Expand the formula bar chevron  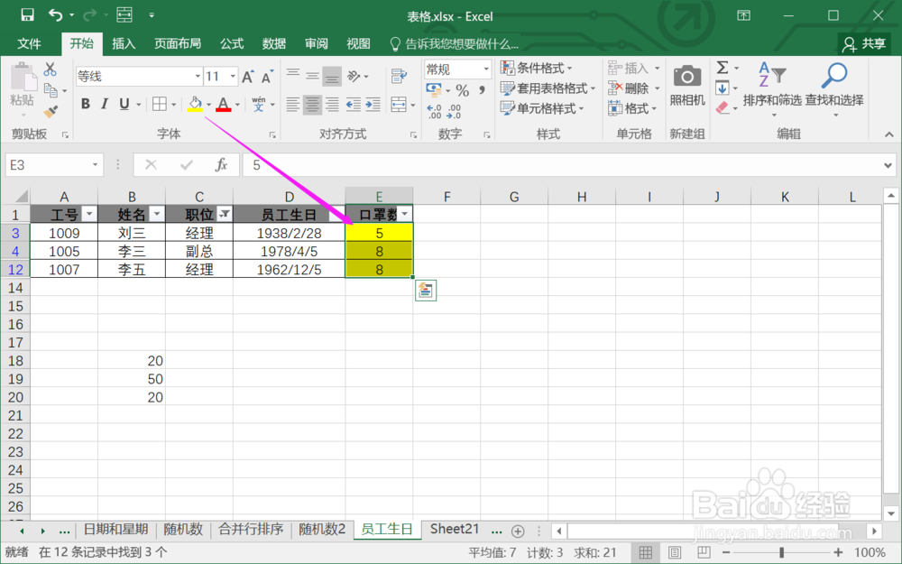pos(888,165)
